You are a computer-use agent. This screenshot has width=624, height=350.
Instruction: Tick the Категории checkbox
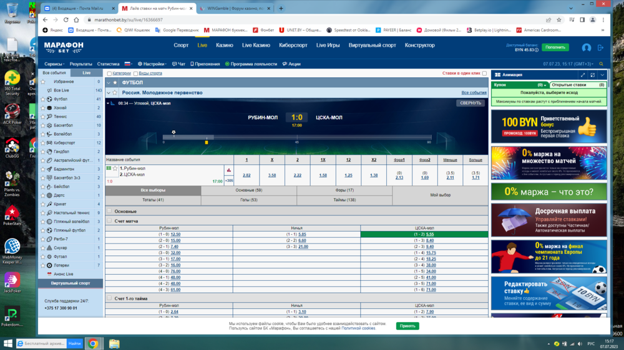(109, 73)
